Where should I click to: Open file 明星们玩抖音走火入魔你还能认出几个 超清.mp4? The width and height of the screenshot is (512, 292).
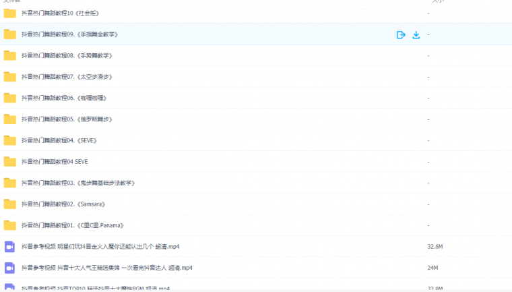click(x=100, y=247)
